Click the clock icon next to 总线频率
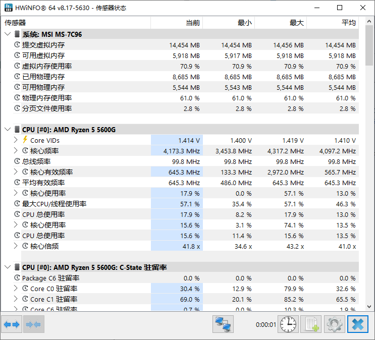Screen dimensions: 375x340 pyautogui.click(x=17, y=161)
